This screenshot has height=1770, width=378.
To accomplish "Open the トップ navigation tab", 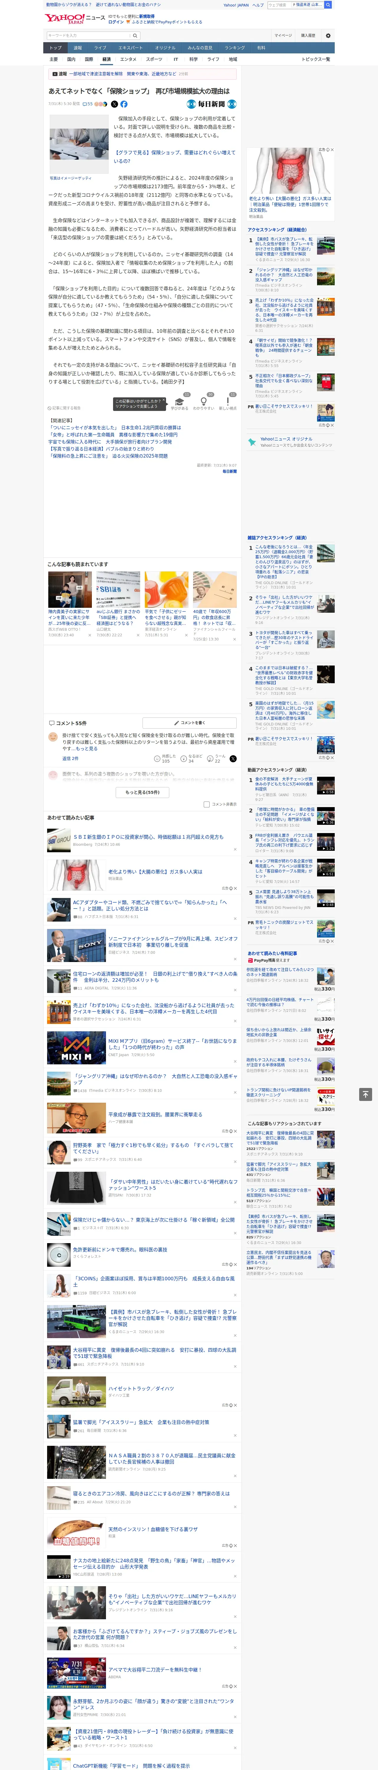I will tap(56, 48).
